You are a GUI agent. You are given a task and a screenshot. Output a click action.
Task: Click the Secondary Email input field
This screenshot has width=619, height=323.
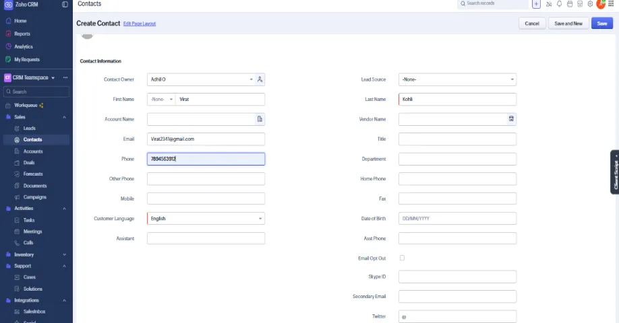pos(457,297)
